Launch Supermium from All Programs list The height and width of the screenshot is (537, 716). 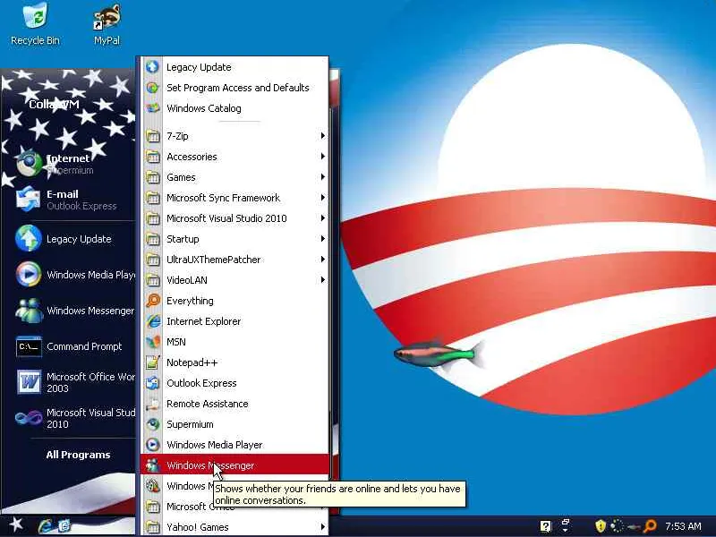234,423
